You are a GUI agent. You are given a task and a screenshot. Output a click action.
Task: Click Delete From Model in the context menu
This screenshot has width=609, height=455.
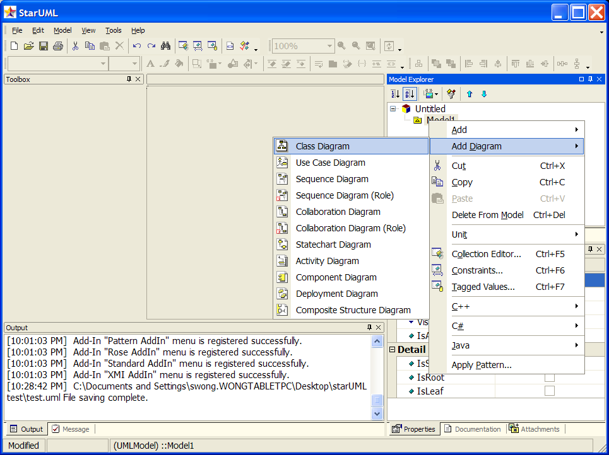(x=507, y=215)
